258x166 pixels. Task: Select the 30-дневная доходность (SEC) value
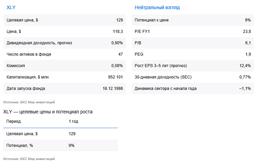(245, 77)
